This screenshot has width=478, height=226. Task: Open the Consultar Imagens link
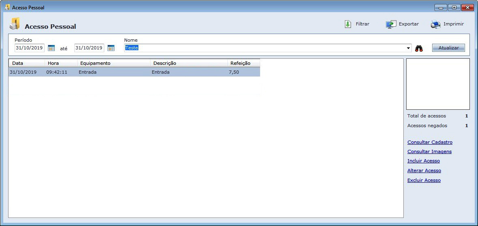coord(429,151)
